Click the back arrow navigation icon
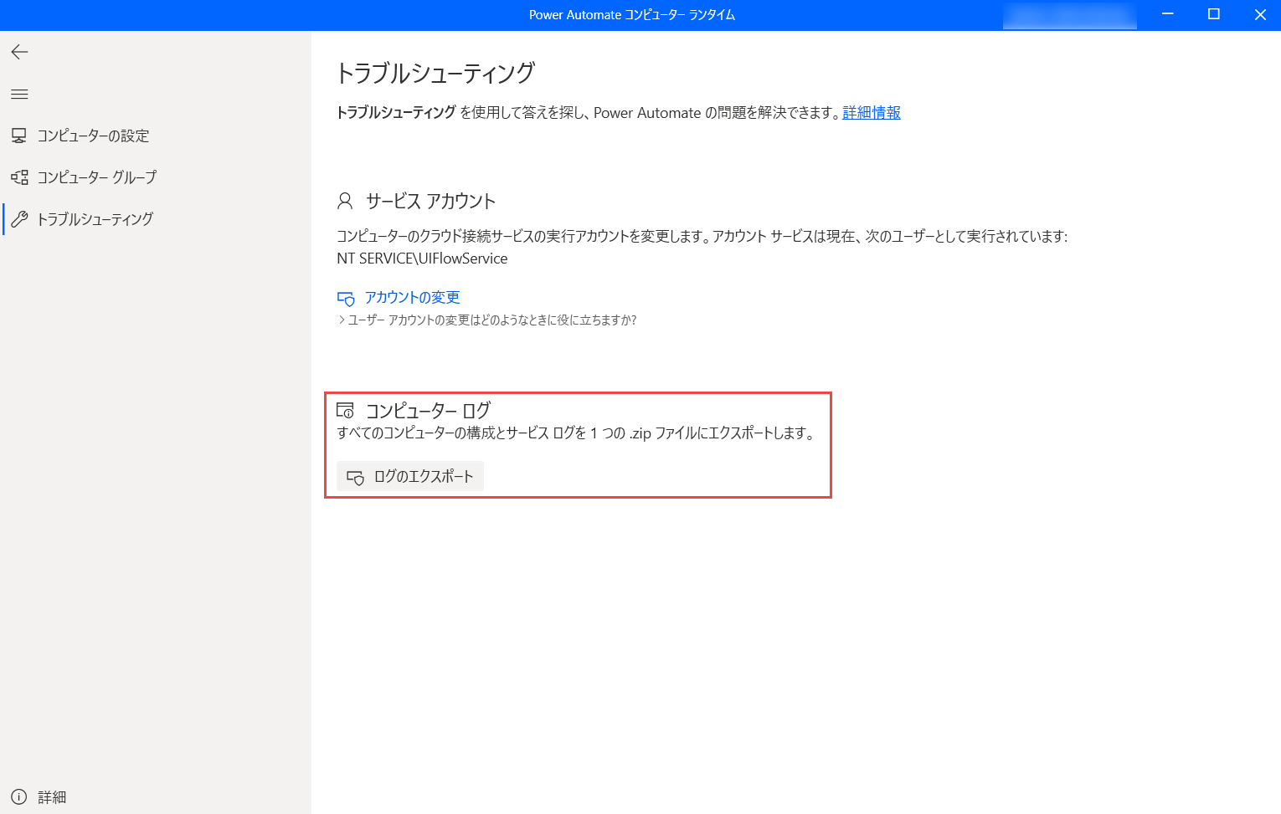1281x814 pixels. point(19,52)
